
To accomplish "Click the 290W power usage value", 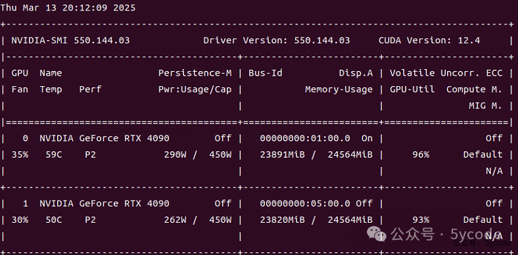I will coord(175,154).
